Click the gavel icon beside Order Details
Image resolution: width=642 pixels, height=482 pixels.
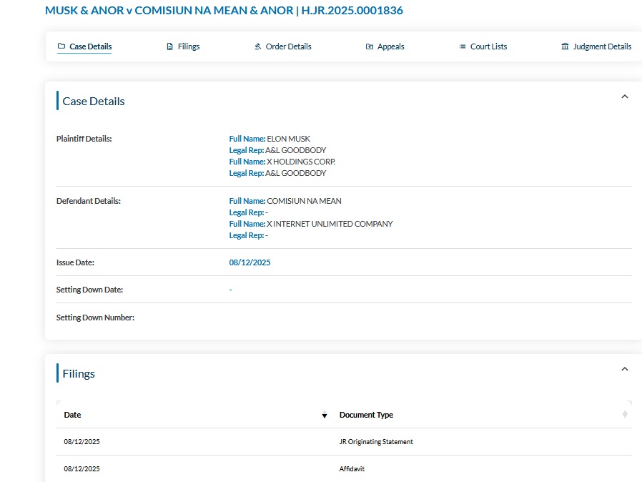point(258,46)
